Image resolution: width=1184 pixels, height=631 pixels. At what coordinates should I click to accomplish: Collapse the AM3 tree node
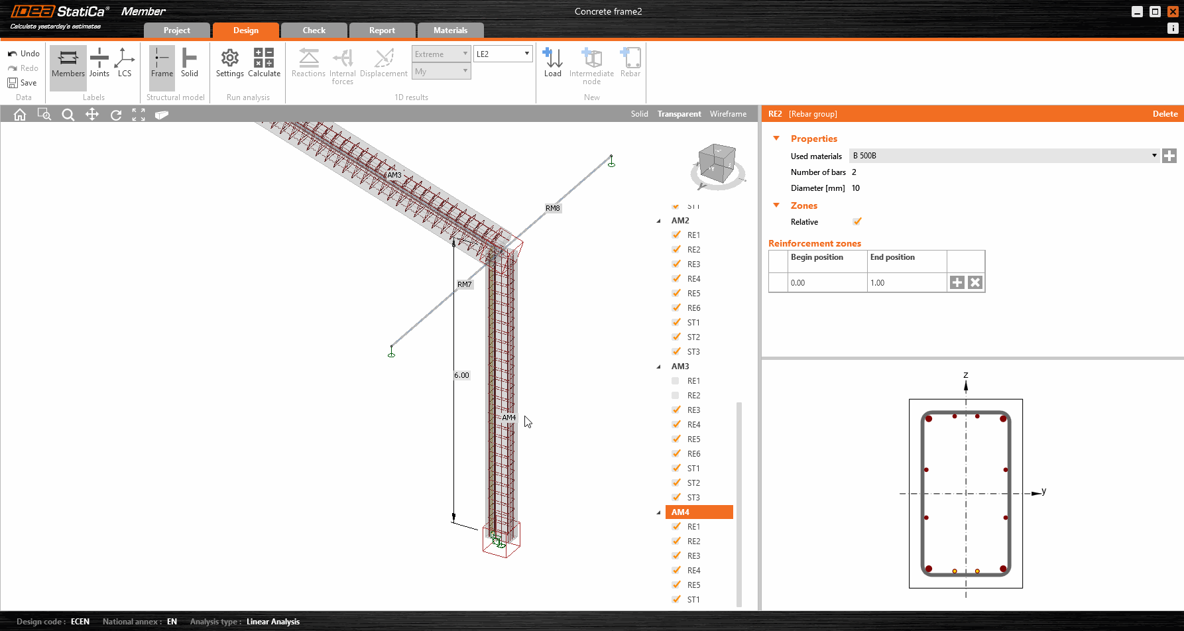[658, 367]
